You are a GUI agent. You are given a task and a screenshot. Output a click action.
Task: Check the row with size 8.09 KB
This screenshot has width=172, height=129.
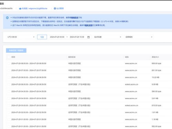pyautogui.click(x=9, y=84)
